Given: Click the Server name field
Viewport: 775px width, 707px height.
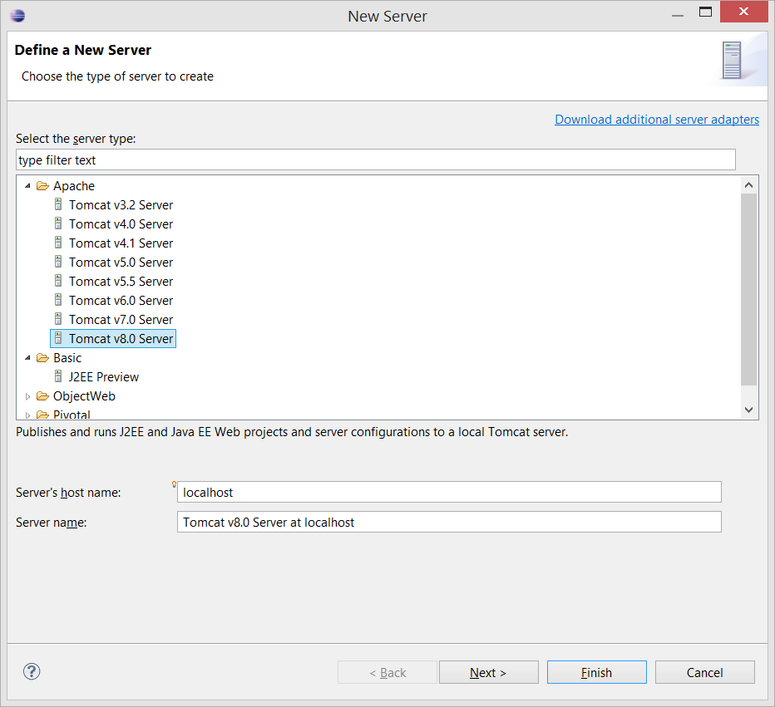Looking at the screenshot, I should [449, 522].
